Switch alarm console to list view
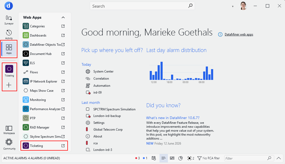Viewport: 285px width, 164px height. [163, 158]
